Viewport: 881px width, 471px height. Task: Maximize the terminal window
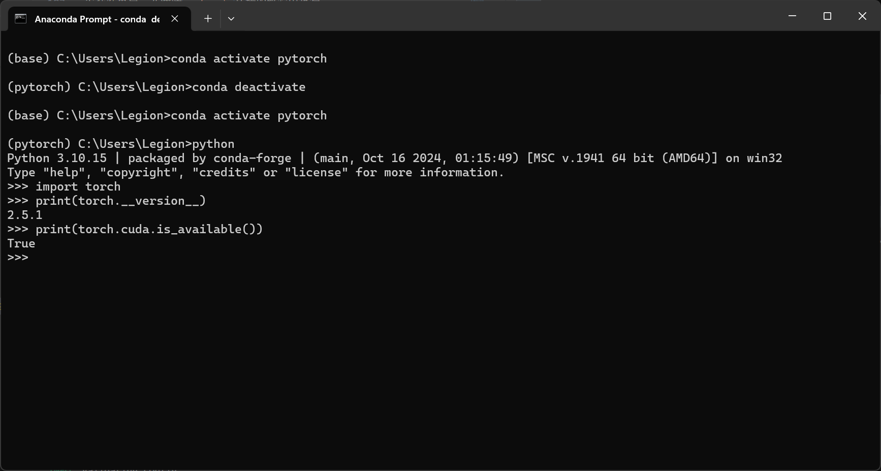(827, 16)
